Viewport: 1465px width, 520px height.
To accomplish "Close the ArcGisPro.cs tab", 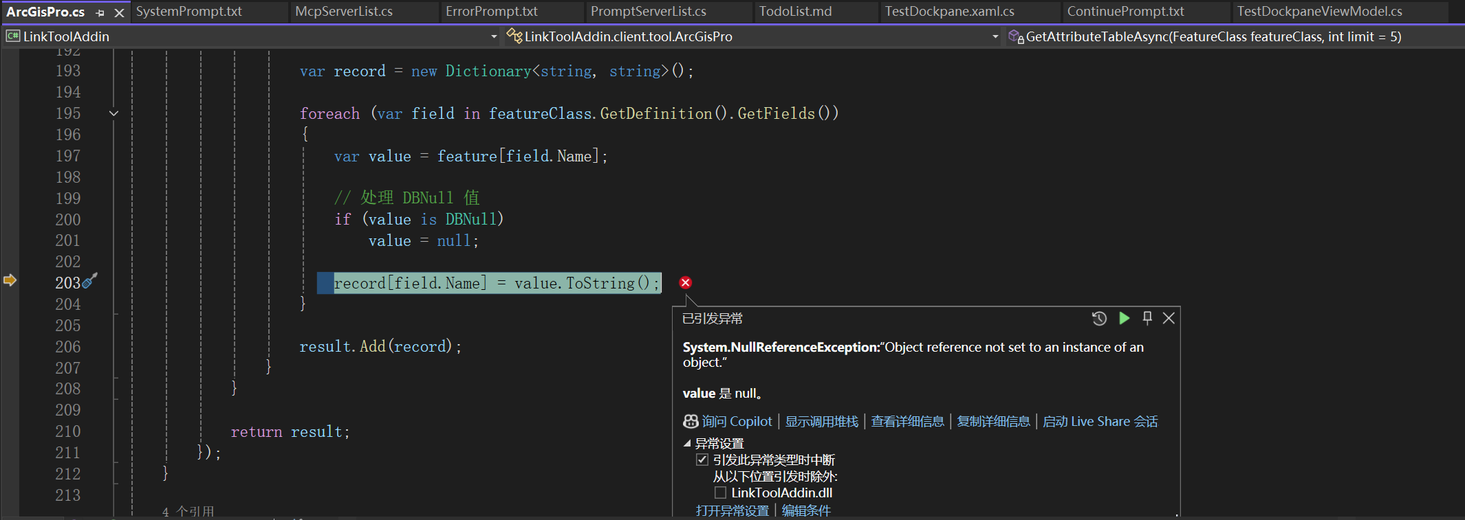I will point(119,12).
